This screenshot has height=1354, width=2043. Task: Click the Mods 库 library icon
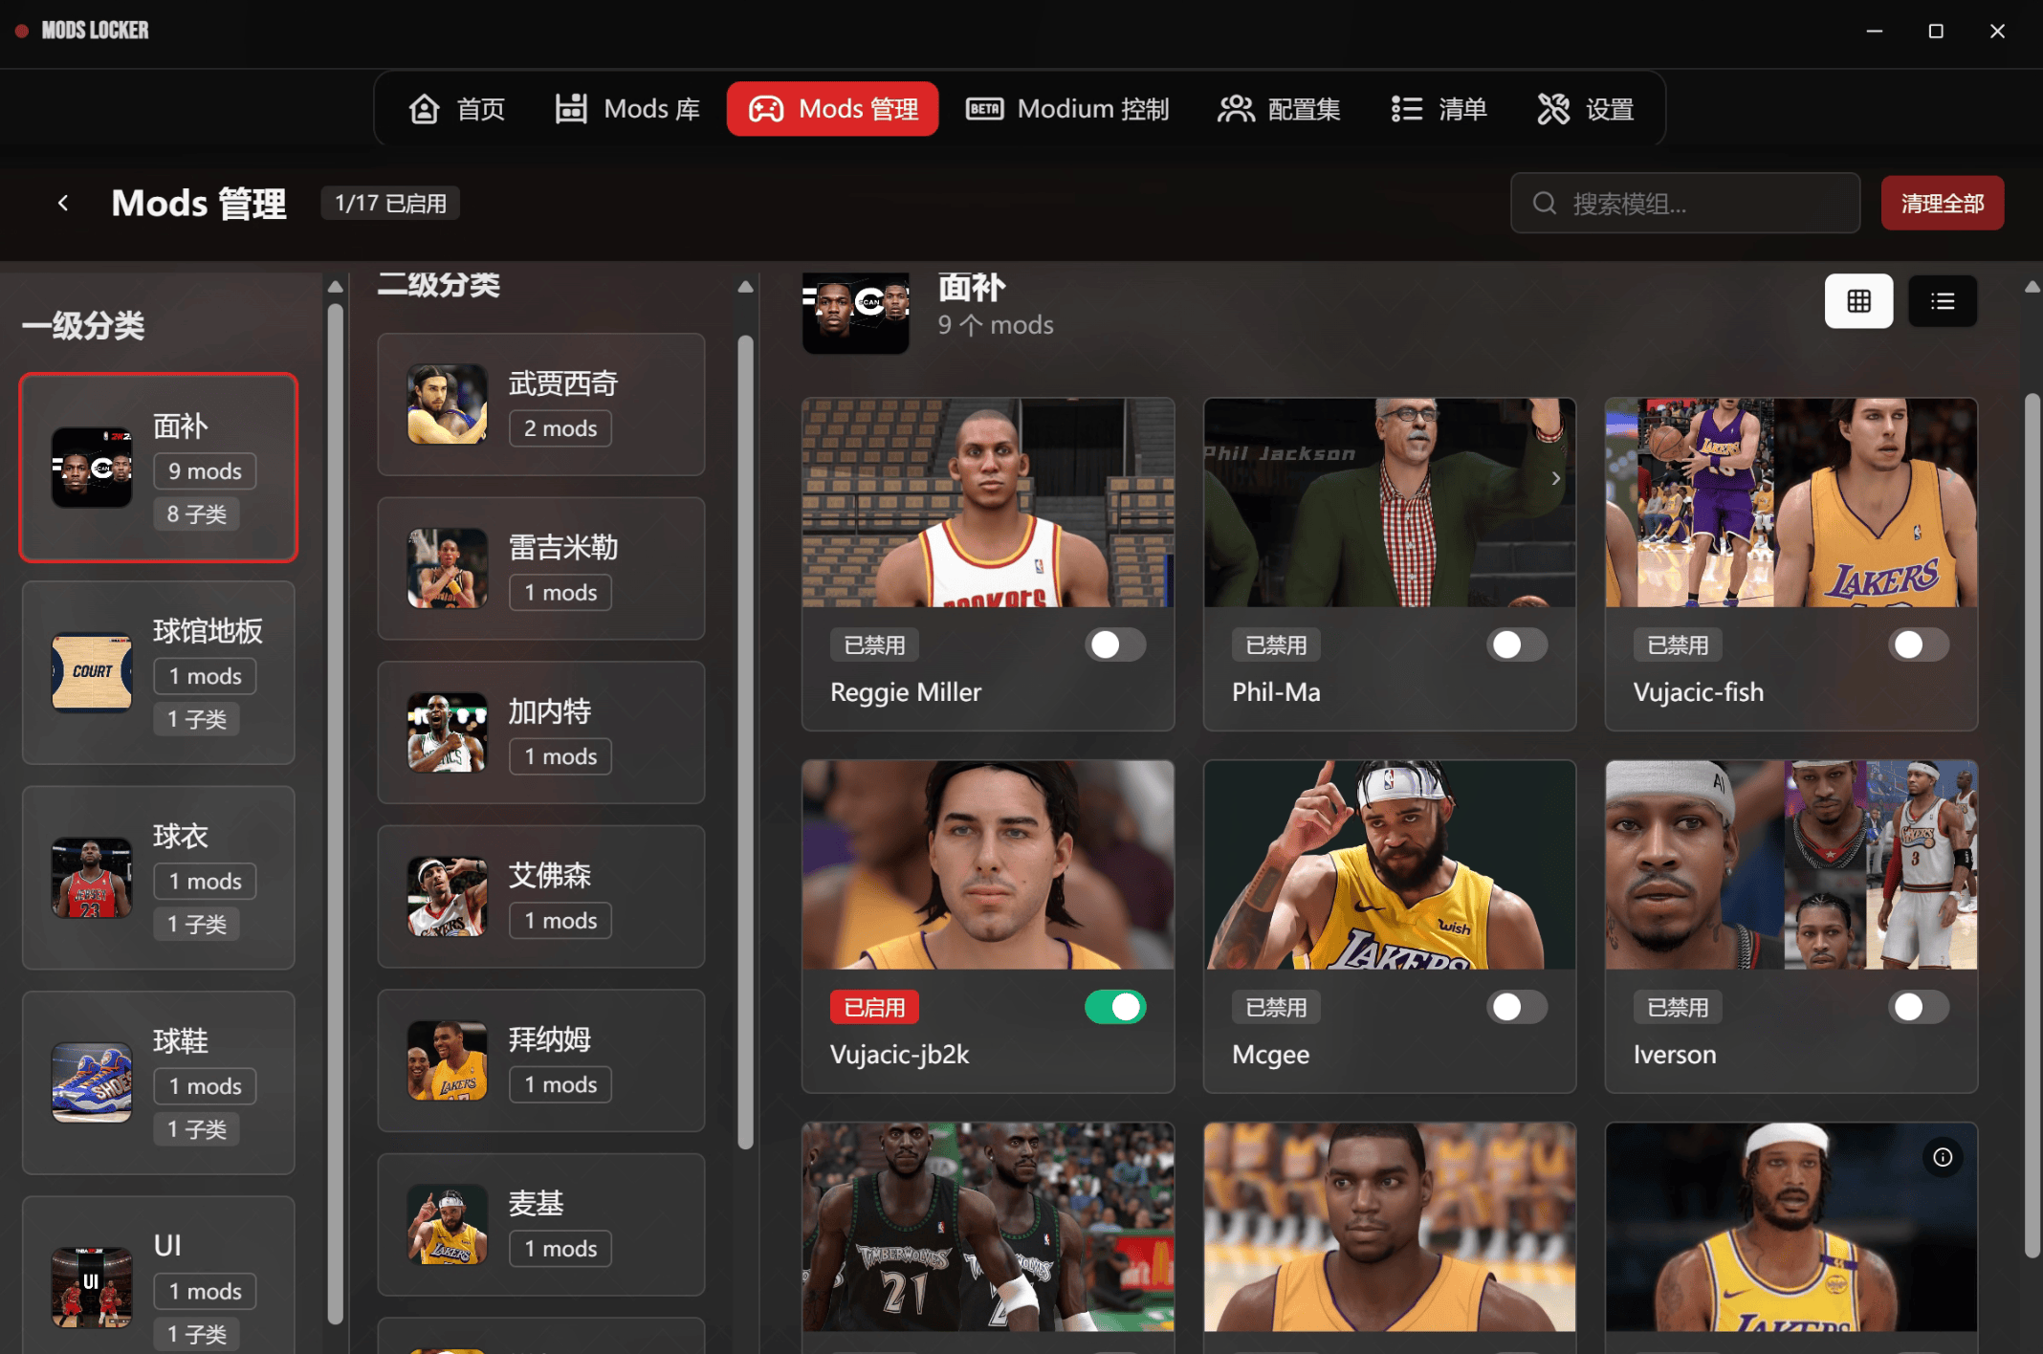click(571, 109)
